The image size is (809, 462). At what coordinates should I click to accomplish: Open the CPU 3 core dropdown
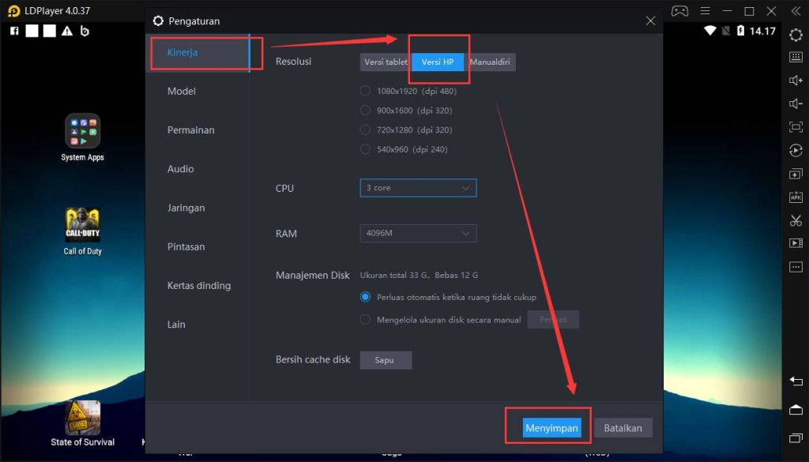418,188
